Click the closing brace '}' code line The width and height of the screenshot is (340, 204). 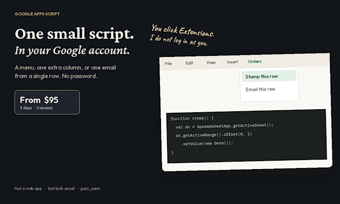pos(172,153)
